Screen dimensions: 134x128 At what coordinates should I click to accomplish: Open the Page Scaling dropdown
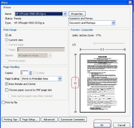pos(60,79)
